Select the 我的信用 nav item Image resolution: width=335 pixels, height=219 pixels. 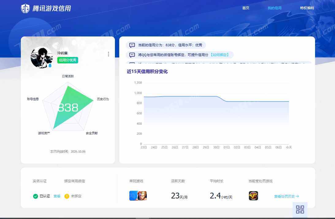tap(275, 8)
